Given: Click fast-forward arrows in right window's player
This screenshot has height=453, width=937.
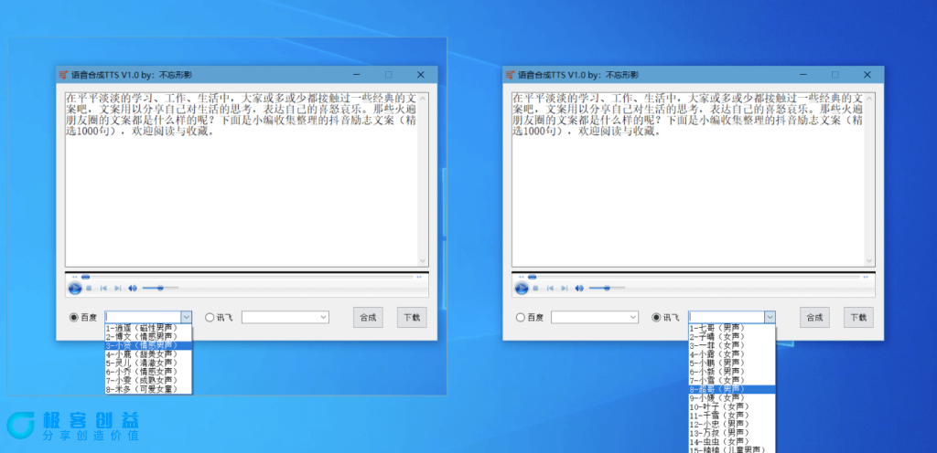Looking at the screenshot, I should [x=866, y=277].
